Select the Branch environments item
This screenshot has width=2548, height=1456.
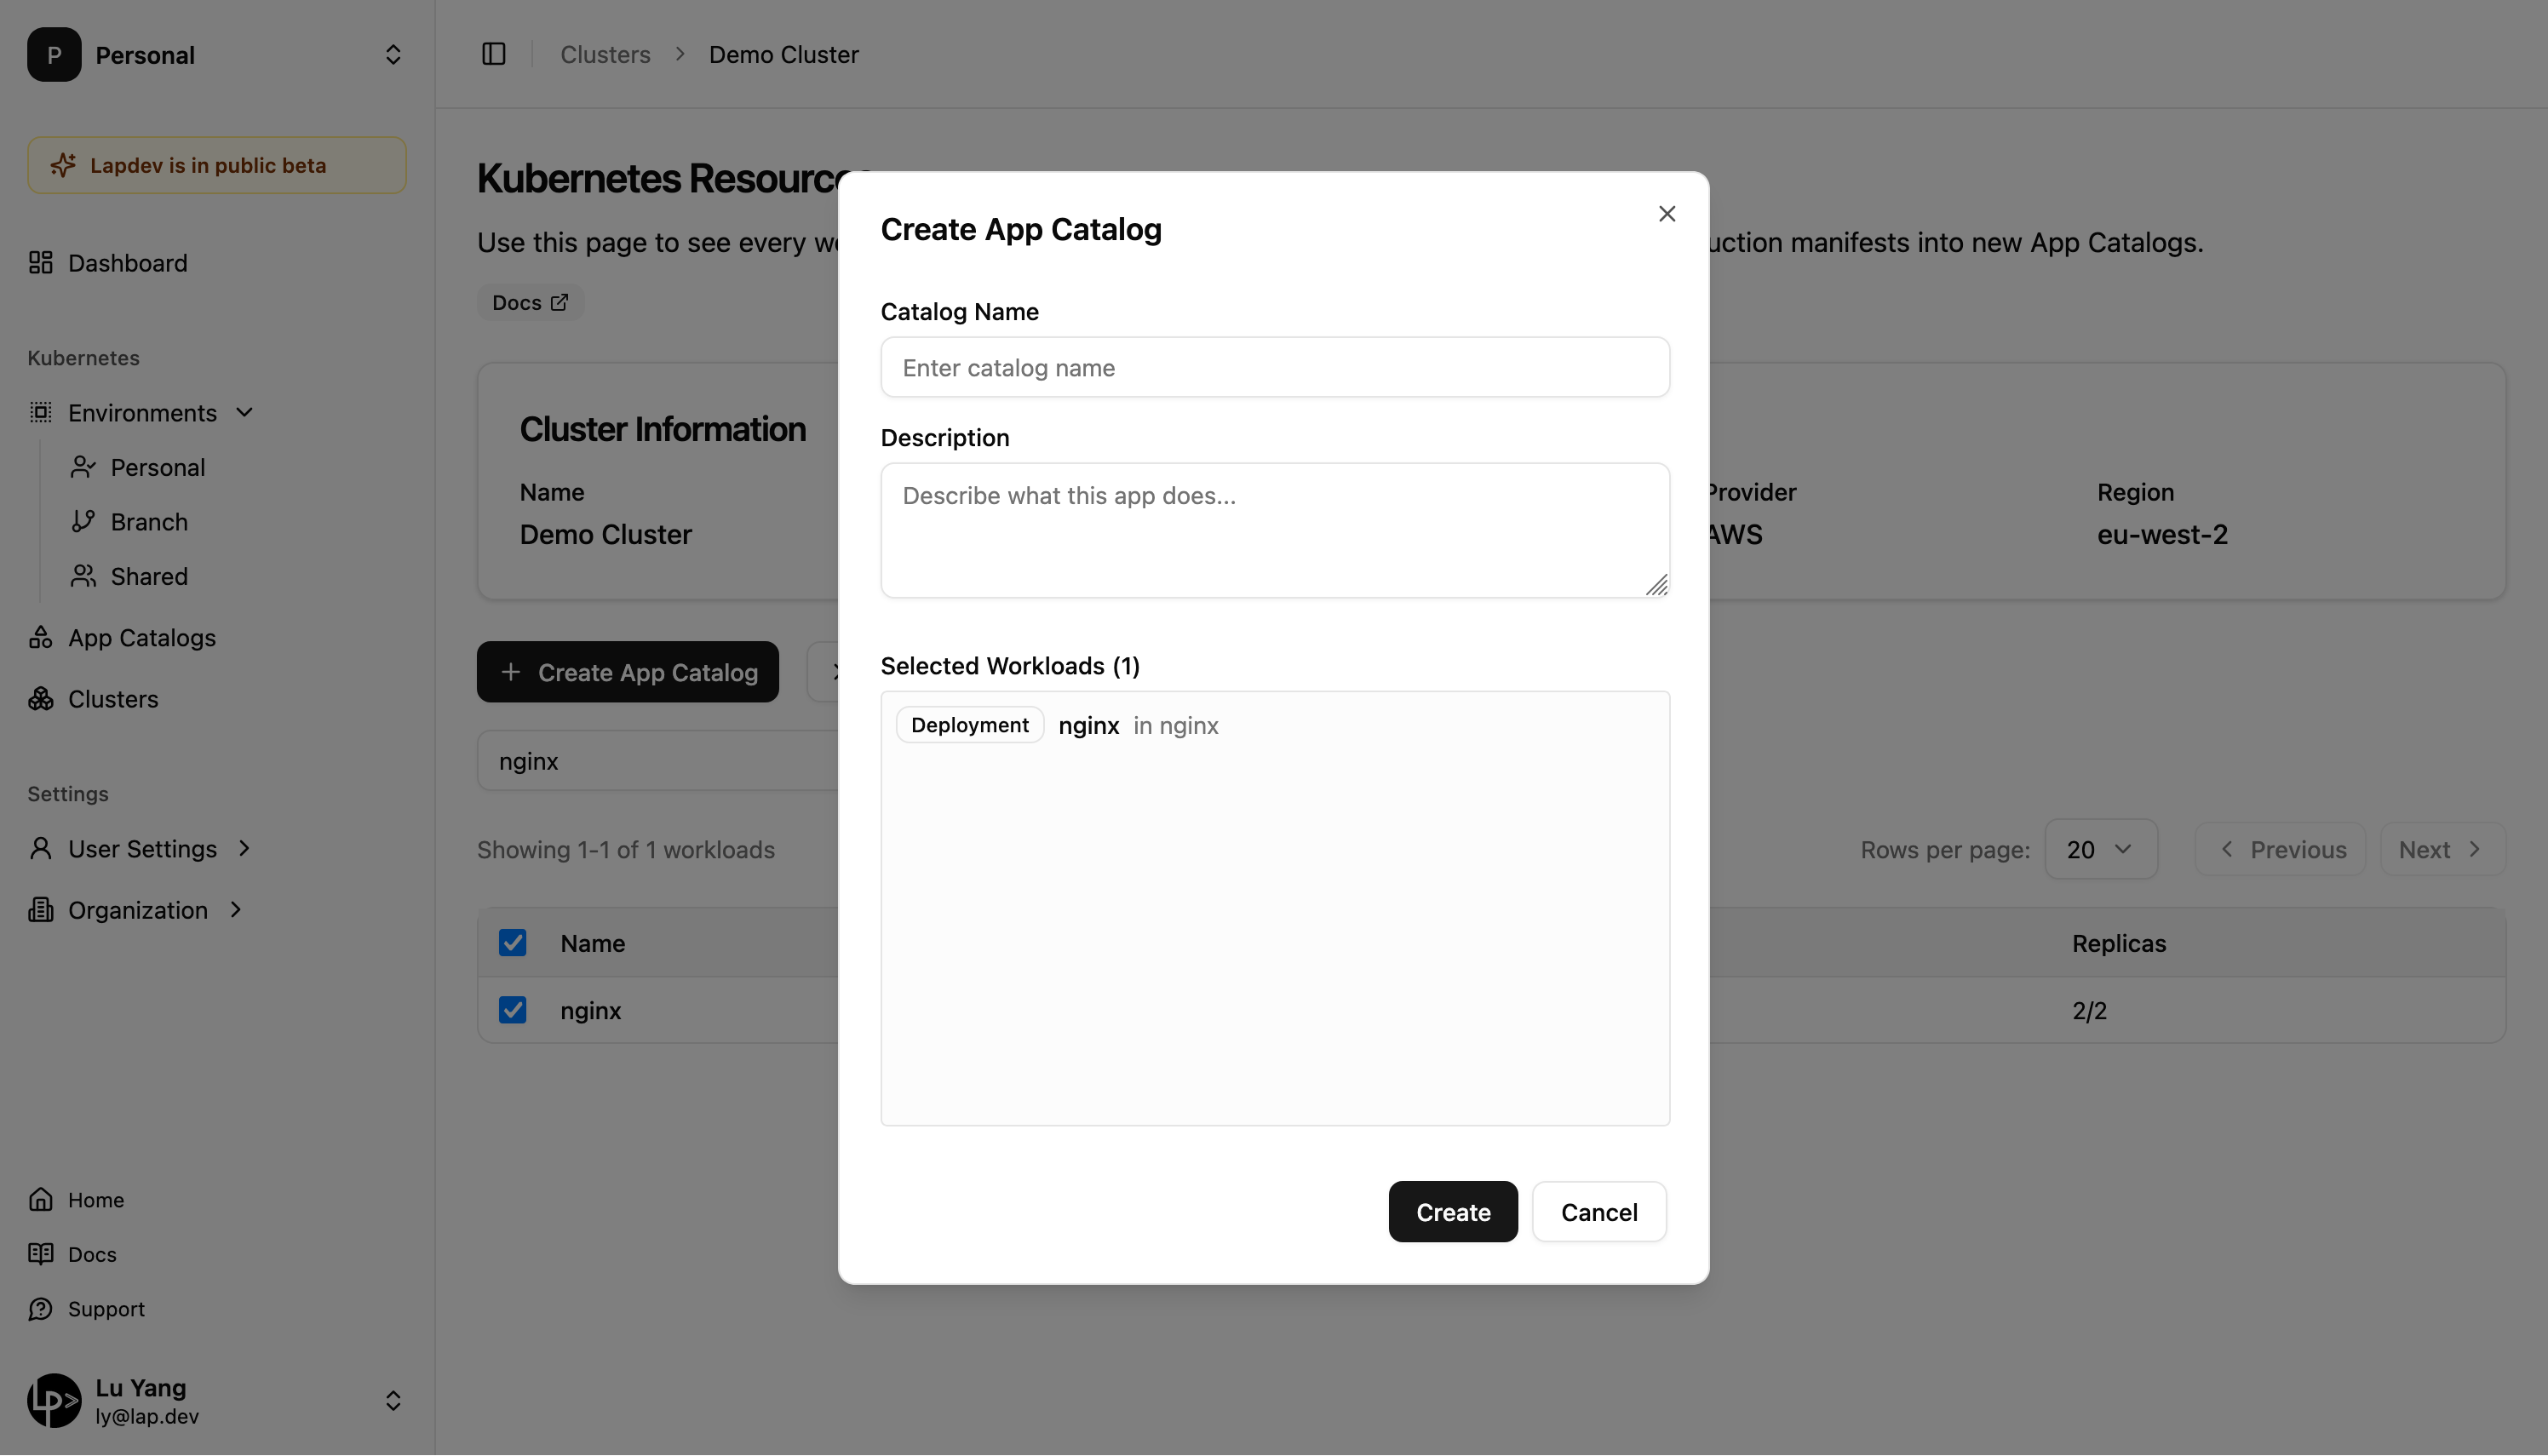point(148,522)
